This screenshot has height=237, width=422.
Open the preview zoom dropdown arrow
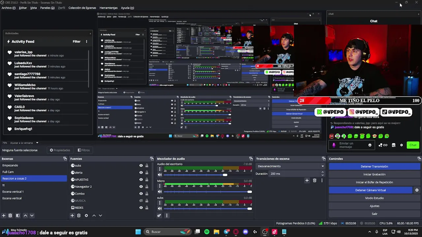tap(37, 143)
